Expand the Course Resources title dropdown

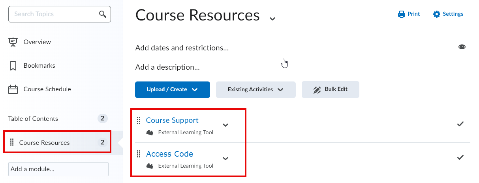272,18
